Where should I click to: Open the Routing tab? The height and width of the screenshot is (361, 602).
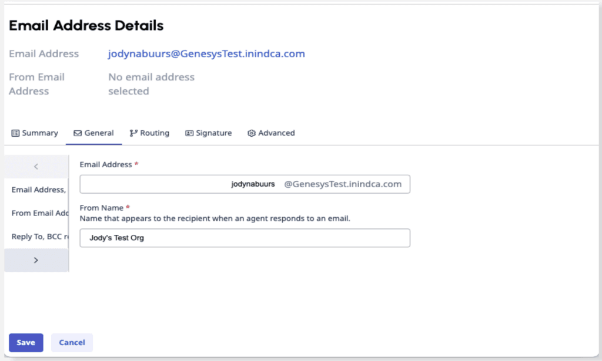(x=149, y=133)
